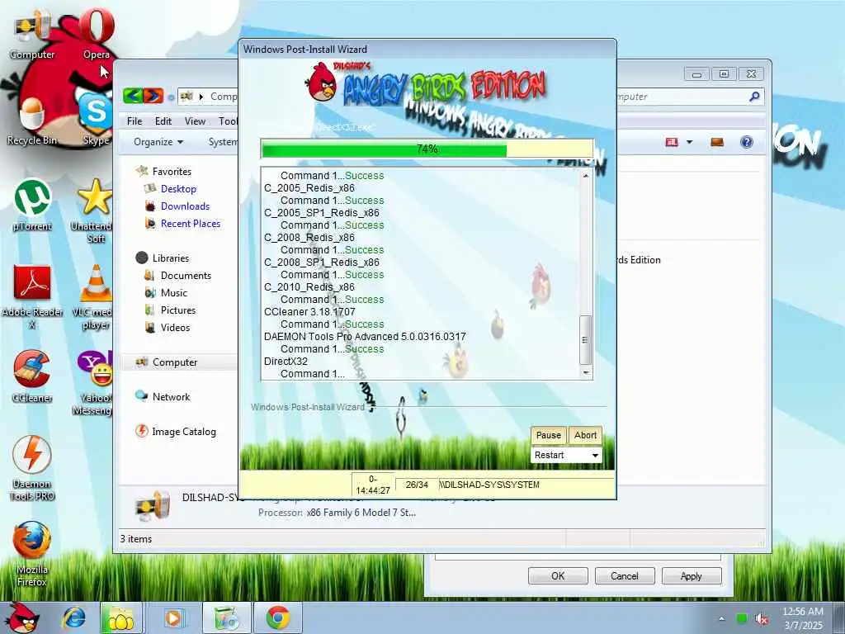Viewport: 845px width, 634px height.
Task: Open Videos library in Explorer
Action: coord(175,327)
